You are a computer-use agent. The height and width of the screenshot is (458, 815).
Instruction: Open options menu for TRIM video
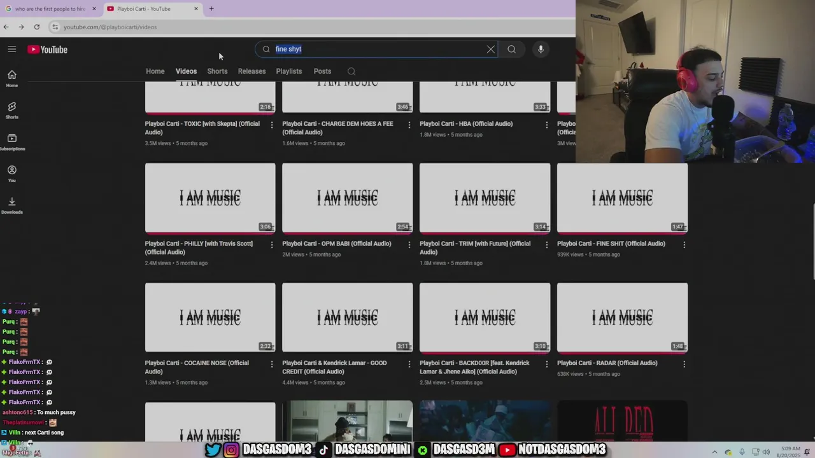click(x=547, y=244)
